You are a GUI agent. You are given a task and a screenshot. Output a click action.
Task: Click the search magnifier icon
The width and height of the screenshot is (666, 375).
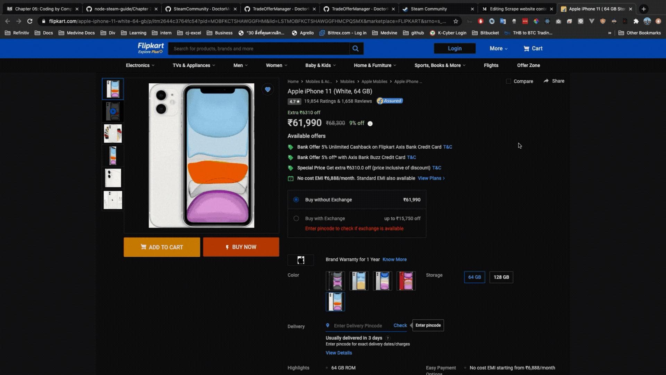pos(356,49)
